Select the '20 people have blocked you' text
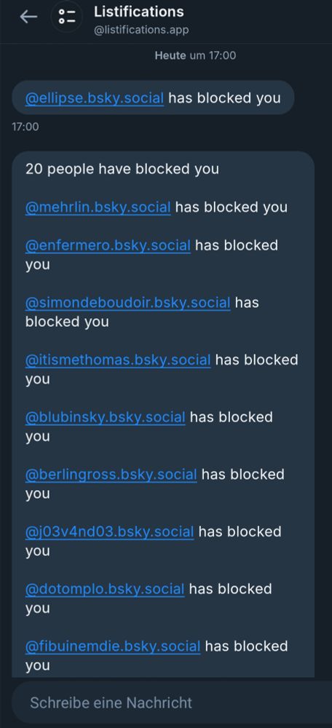The image size is (332, 728). coord(122,169)
